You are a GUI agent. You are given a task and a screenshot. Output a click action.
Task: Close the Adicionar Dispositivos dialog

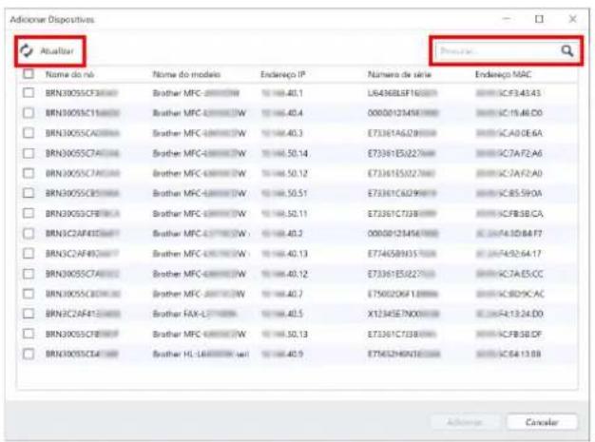click(x=572, y=19)
